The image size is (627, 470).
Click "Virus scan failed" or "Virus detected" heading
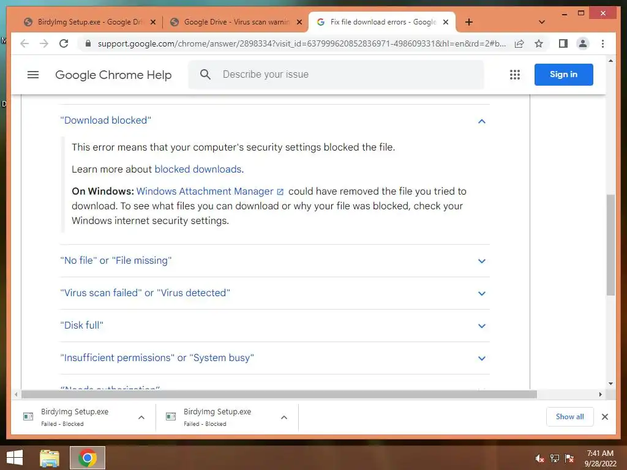click(145, 293)
